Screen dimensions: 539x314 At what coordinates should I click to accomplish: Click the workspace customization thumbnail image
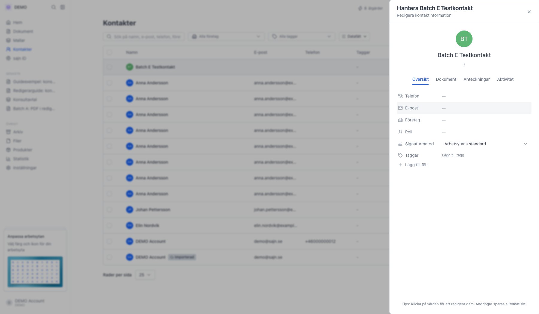click(x=35, y=272)
